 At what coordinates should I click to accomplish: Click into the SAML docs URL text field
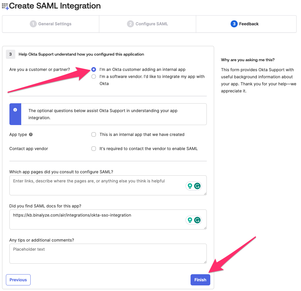pos(97,220)
